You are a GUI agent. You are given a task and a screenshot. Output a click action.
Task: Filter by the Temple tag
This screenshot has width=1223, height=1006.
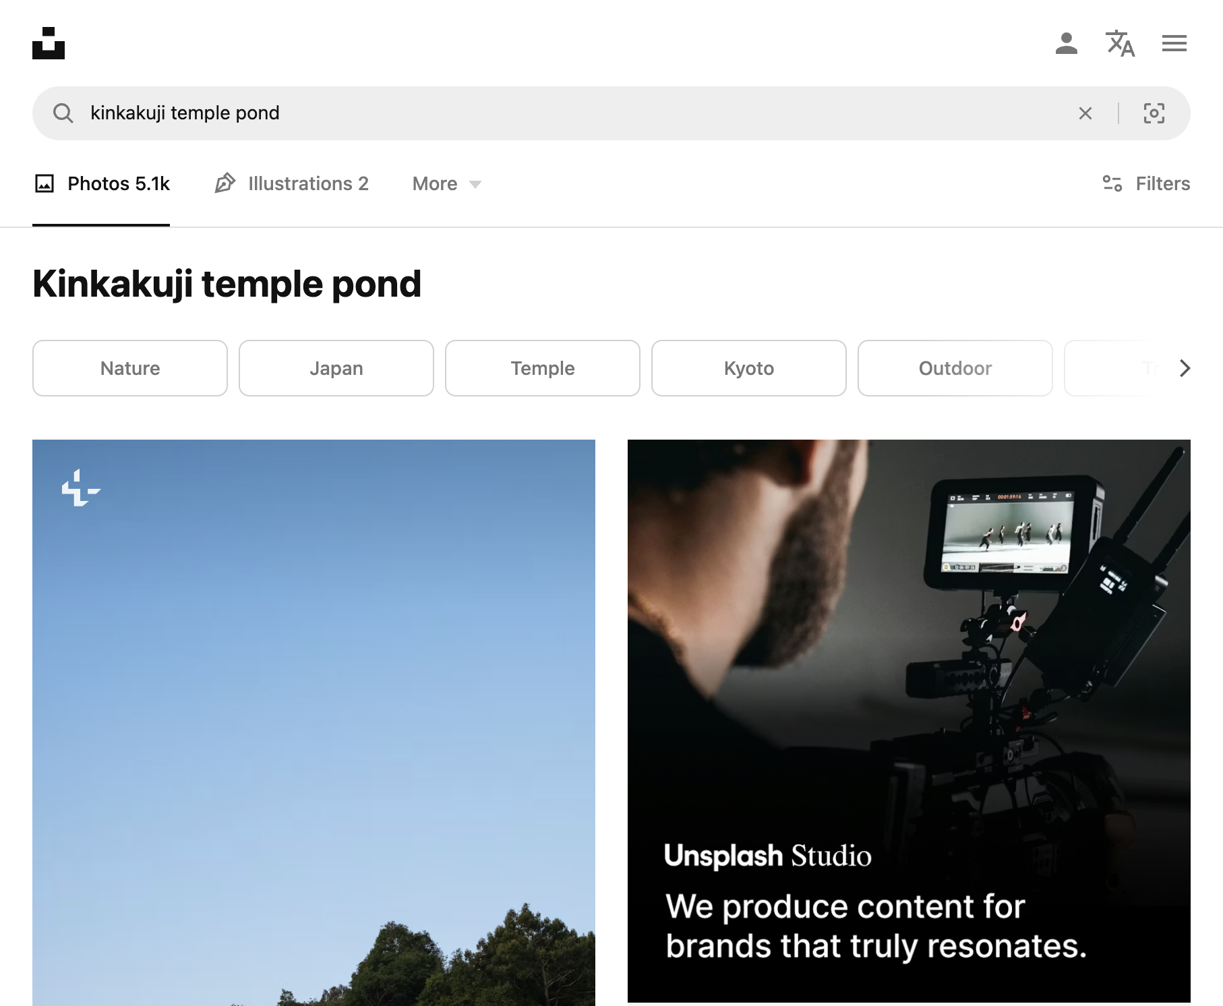[x=543, y=368]
